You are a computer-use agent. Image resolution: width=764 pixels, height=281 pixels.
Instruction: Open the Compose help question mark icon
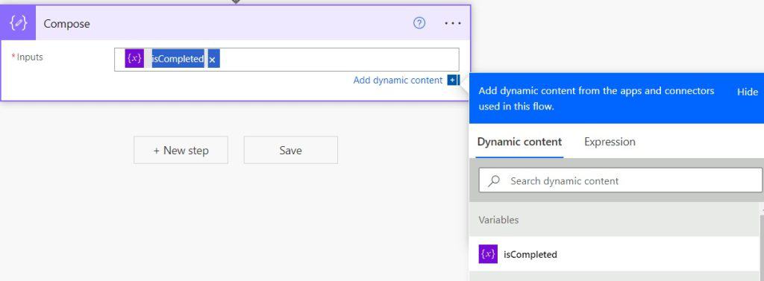click(x=419, y=23)
